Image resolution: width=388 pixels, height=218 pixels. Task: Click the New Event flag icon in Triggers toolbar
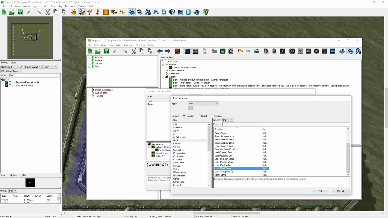click(240, 51)
